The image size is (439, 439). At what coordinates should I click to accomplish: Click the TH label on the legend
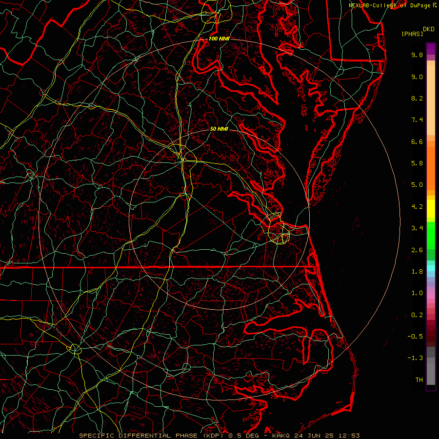pos(419,380)
